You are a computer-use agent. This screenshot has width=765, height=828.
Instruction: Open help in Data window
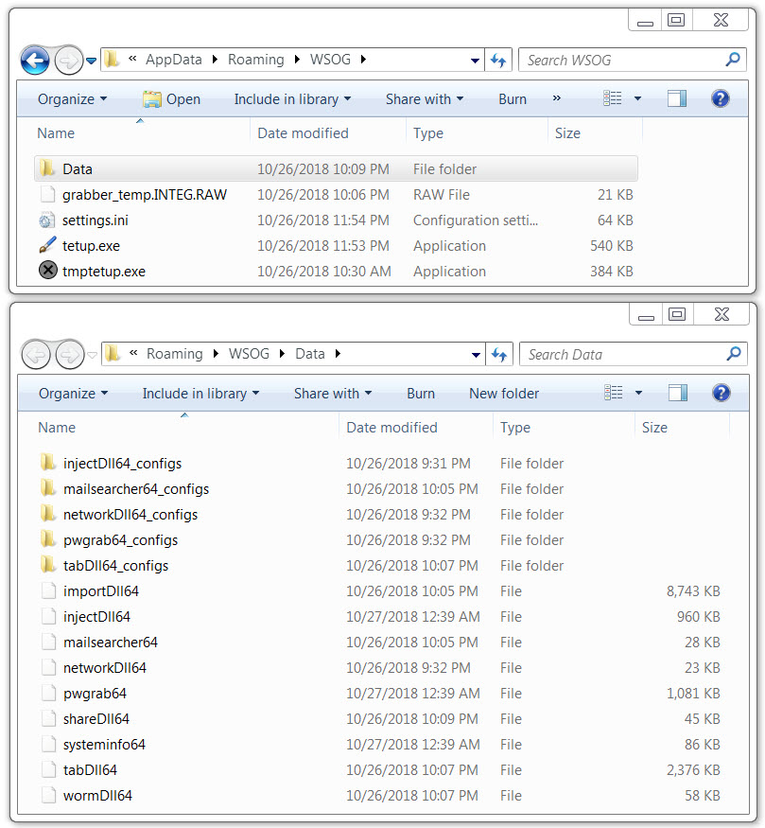[x=722, y=393]
